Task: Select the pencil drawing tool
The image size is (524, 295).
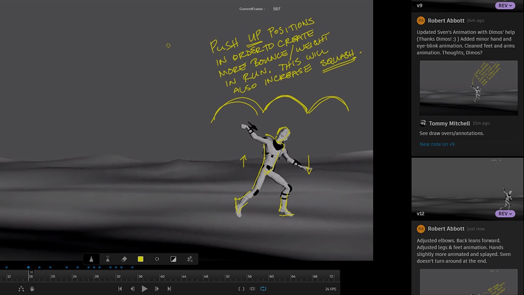Action: 92,259
